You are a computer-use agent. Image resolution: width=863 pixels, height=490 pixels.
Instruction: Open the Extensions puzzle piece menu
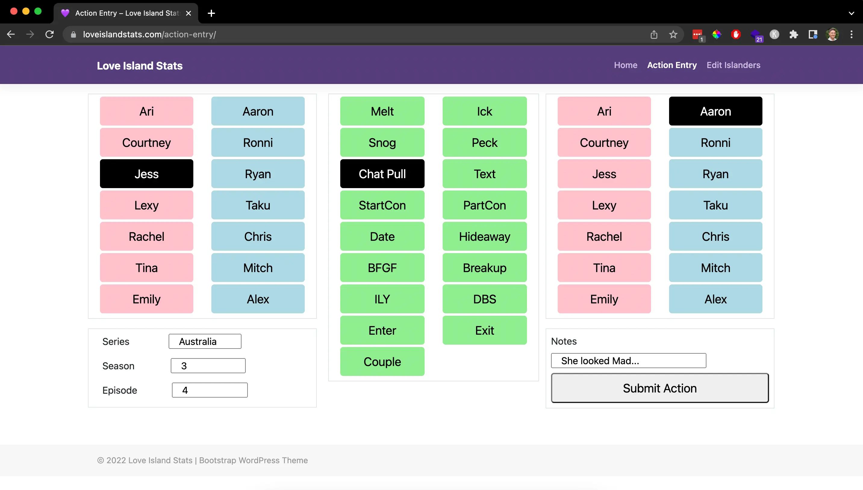coord(794,34)
